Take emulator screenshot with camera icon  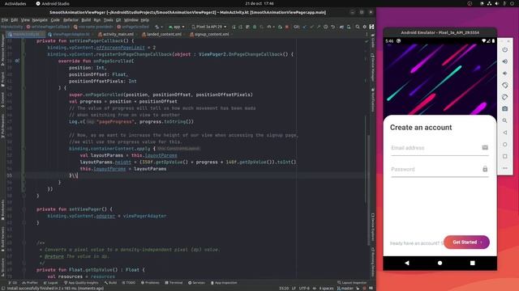(504, 108)
